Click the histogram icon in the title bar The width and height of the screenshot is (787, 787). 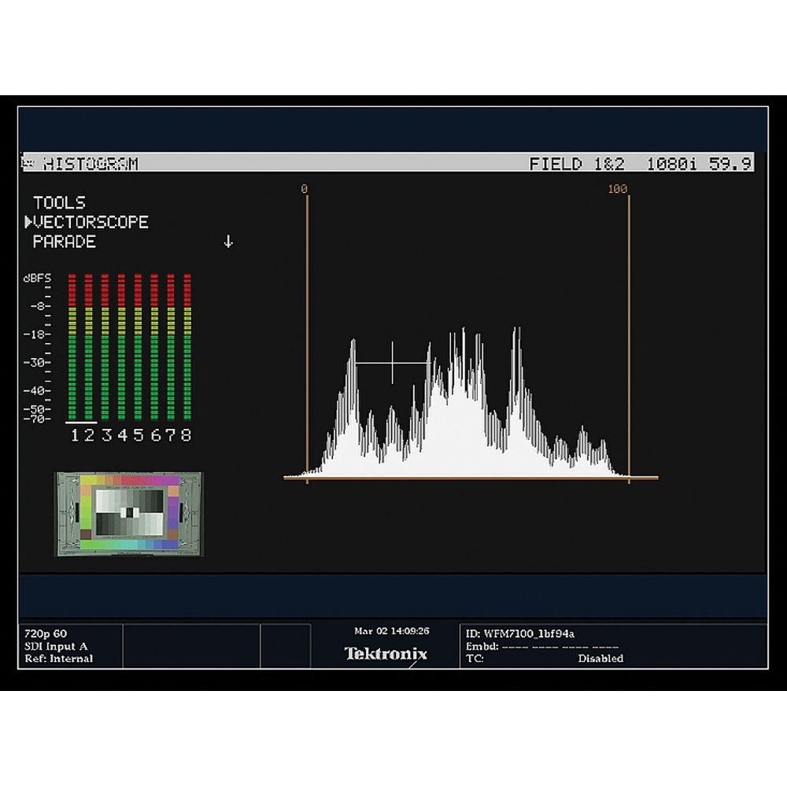point(29,163)
